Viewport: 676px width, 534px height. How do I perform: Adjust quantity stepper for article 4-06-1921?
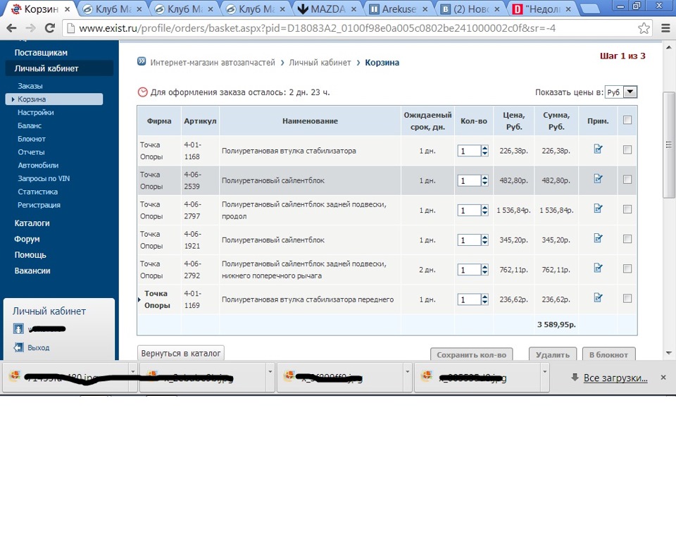[x=484, y=240]
